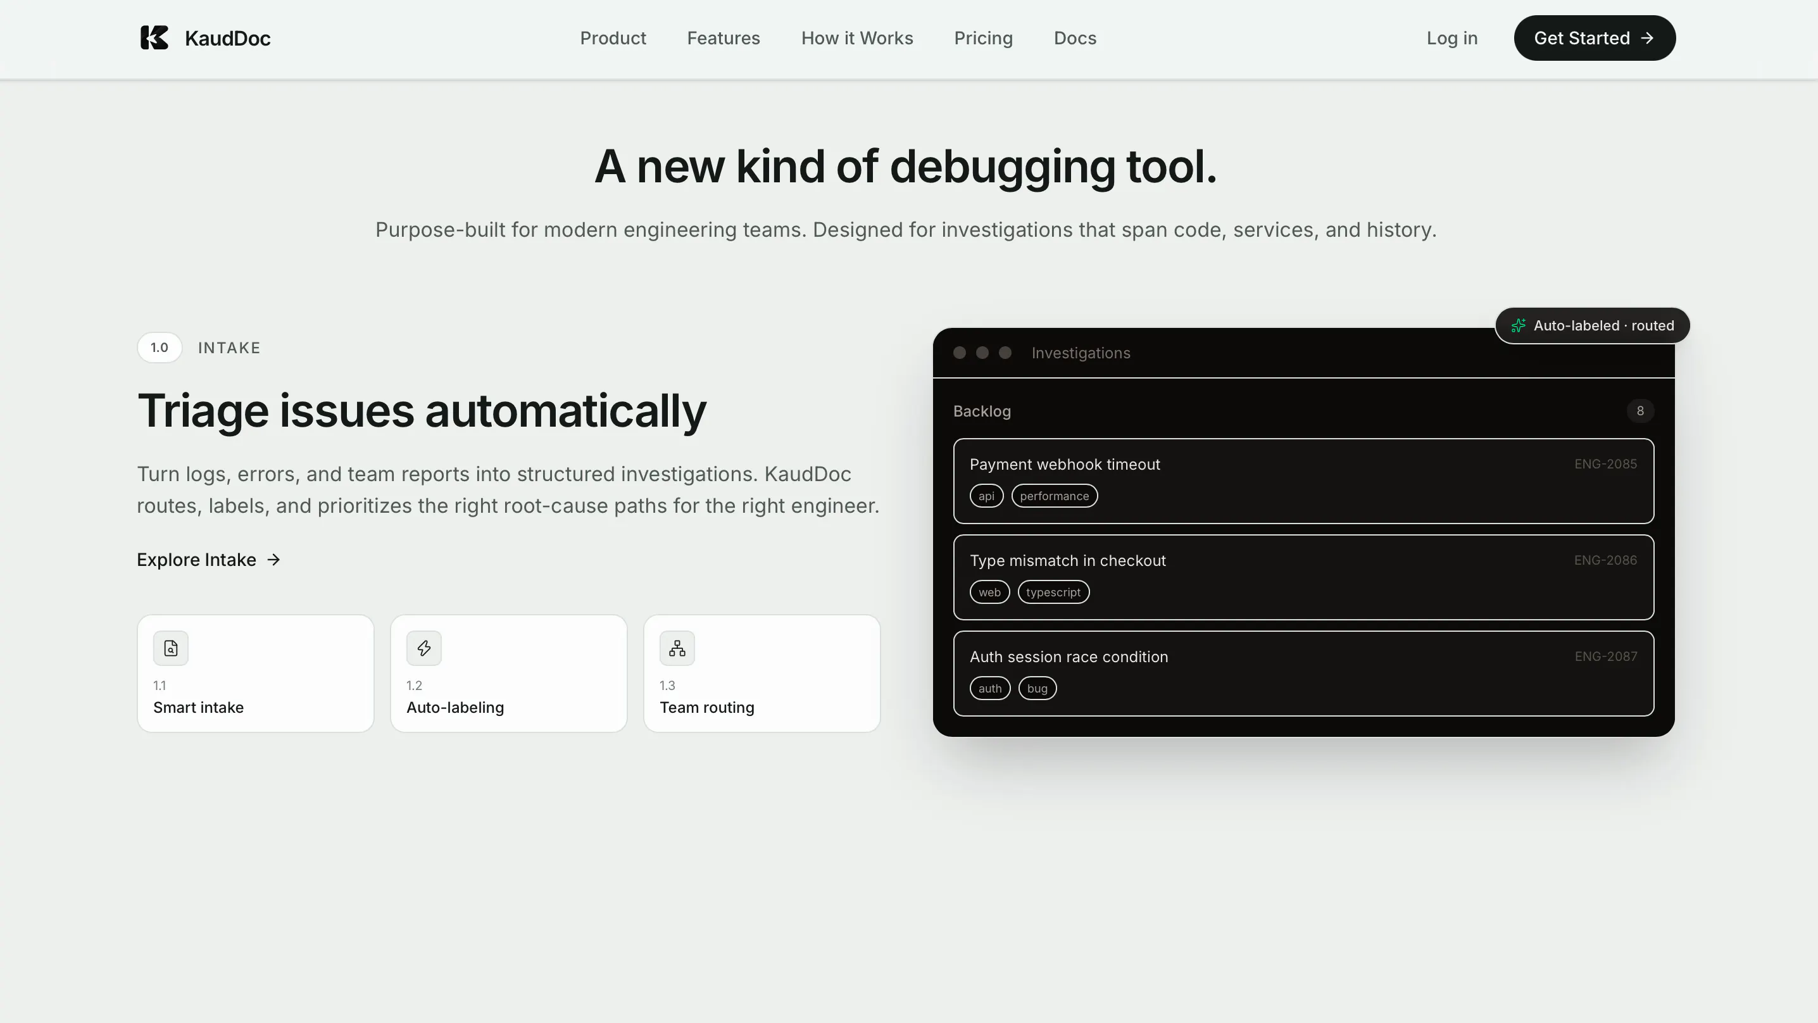Open the Team routing card
Screen dimensions: 1818x1023
762,674
